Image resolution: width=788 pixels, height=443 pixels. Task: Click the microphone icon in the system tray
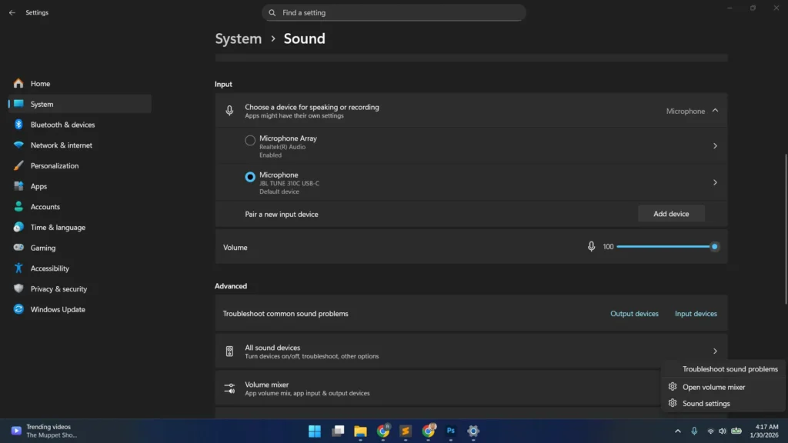[693, 431]
